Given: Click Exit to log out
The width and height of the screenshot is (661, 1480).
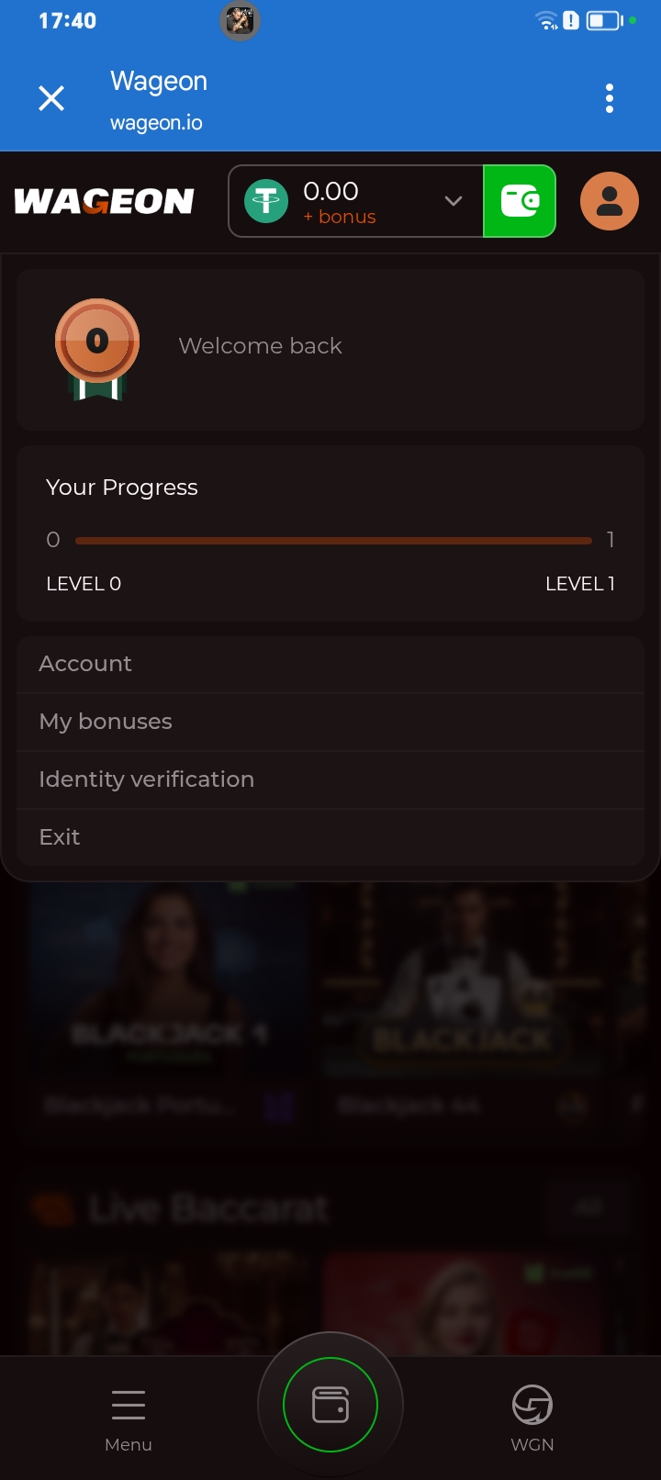Looking at the screenshot, I should (x=60, y=837).
